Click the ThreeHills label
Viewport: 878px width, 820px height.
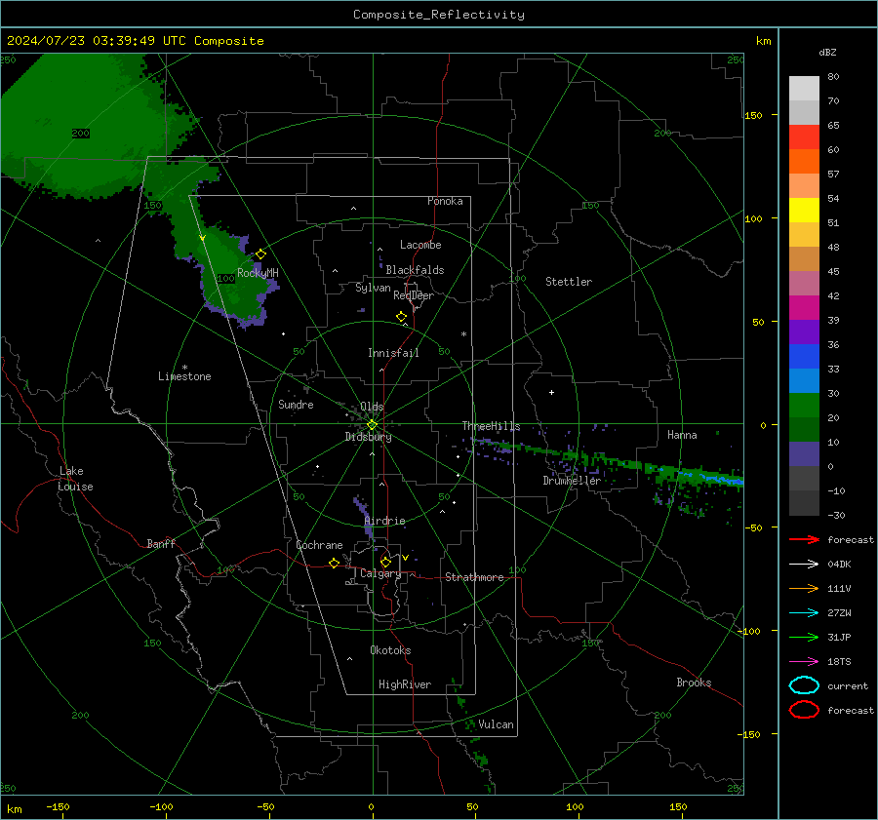491,426
